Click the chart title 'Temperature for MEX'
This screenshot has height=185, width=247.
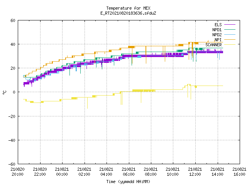128,8
